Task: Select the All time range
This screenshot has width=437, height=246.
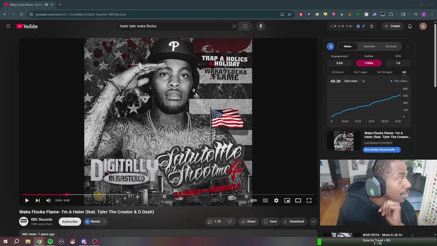Action: [x=404, y=72]
